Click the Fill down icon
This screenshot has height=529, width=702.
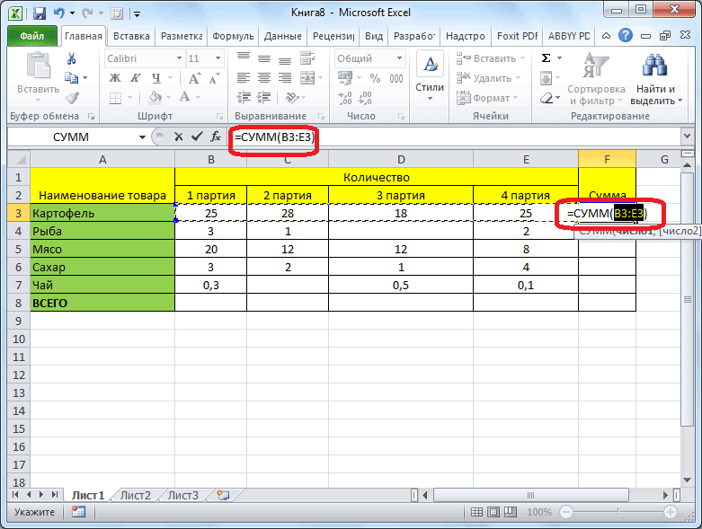tap(546, 78)
